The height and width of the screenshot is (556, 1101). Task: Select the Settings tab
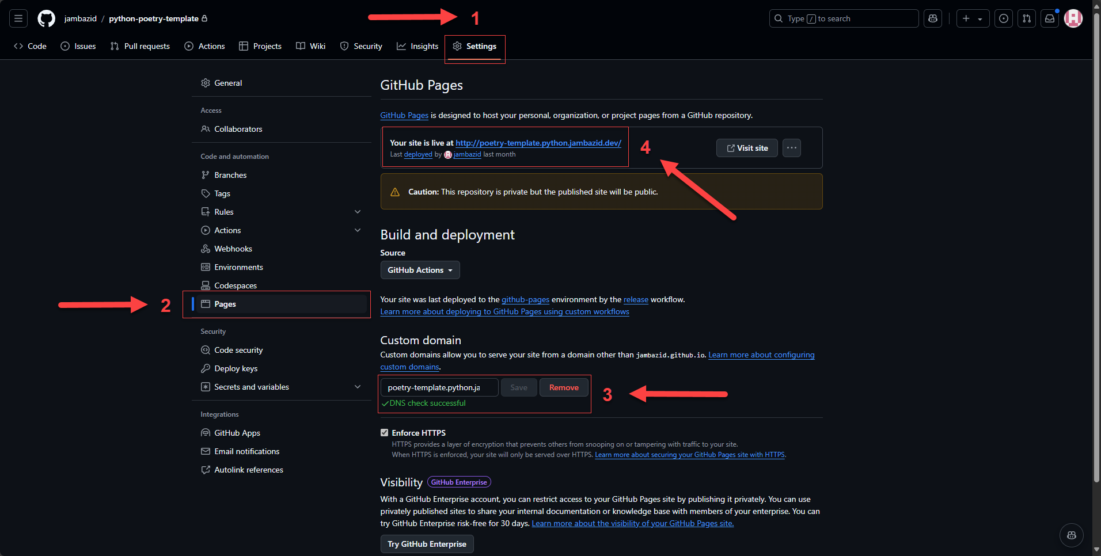(x=475, y=46)
